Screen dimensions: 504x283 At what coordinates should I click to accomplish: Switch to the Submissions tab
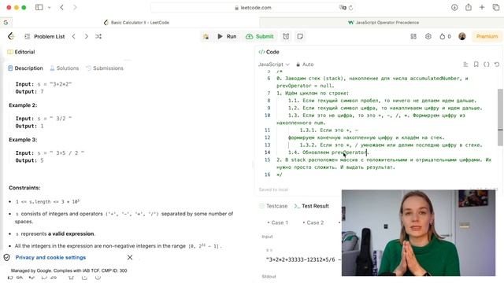pos(105,68)
